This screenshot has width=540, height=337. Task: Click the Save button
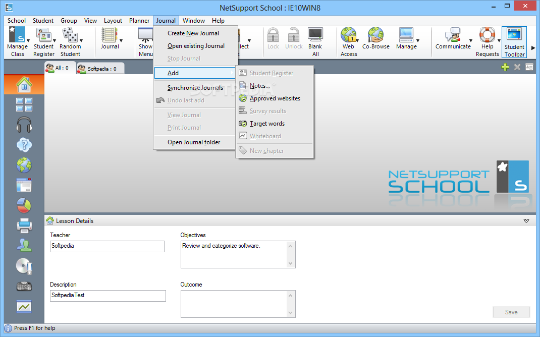click(x=511, y=312)
